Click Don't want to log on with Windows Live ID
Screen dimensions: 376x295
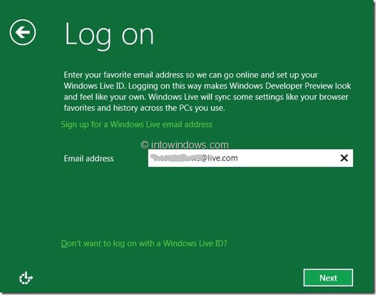coord(144,244)
